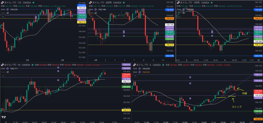The height and width of the screenshot is (123, 263).
Task: Click purple SMA icon beside 158.566 on 1-hour chart
Action: click(x=184, y=10)
